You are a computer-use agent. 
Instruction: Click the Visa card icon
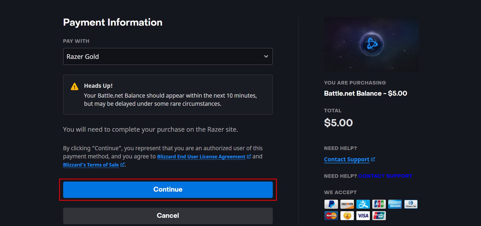tap(363, 216)
